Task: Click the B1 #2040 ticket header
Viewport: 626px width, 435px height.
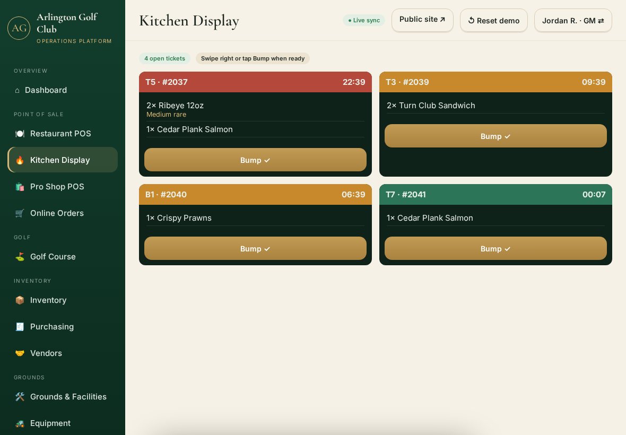Action: 255,195
